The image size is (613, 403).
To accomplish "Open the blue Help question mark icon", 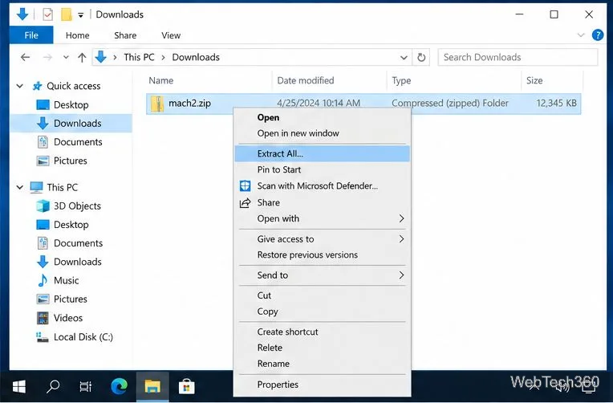I will pyautogui.click(x=598, y=35).
